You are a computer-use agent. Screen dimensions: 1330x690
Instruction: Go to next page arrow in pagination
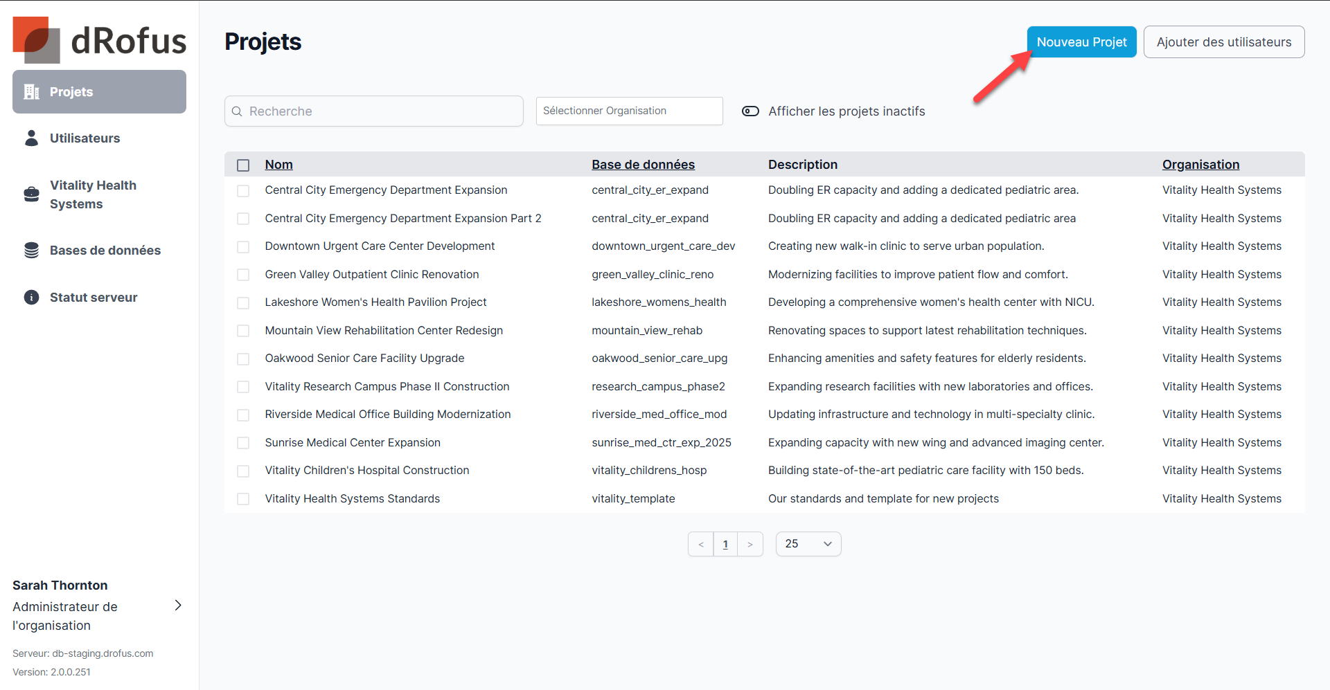[750, 545]
